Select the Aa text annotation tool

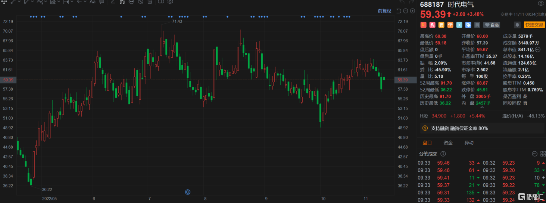click(x=93, y=2)
